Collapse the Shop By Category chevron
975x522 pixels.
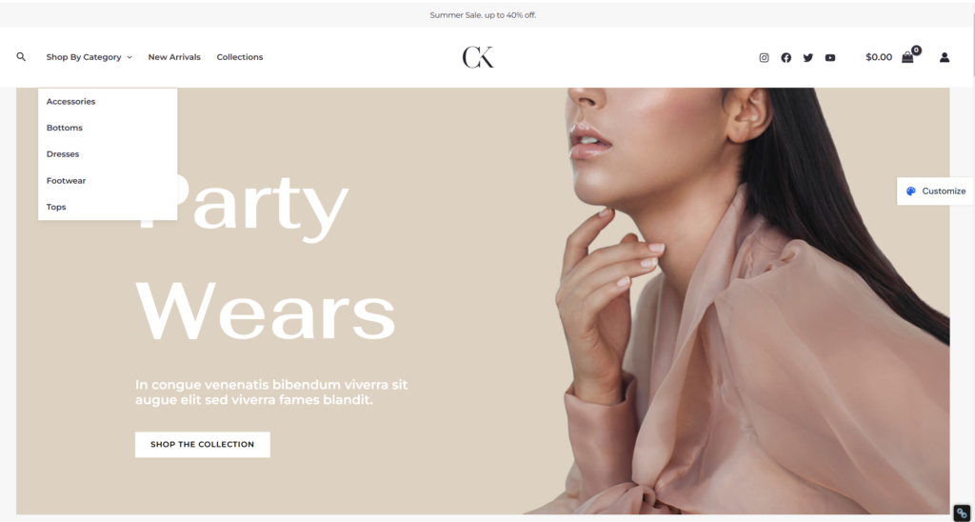pyautogui.click(x=129, y=57)
